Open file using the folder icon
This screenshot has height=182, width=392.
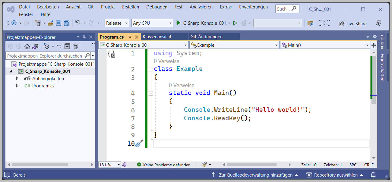click(50, 23)
